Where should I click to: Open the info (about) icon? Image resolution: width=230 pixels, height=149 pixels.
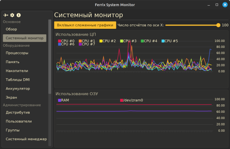tap(19, 15)
